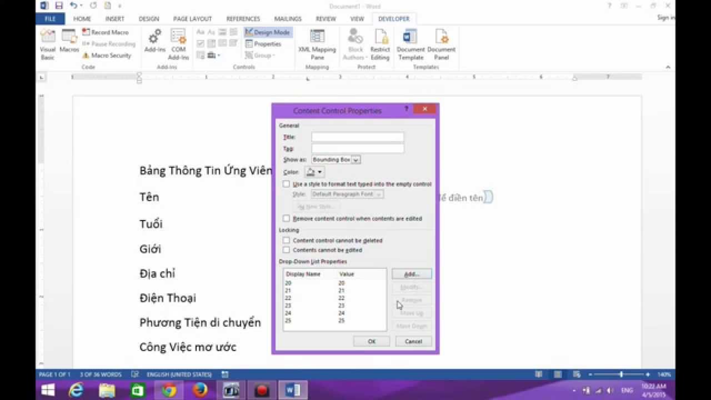Click the 140% zoom level
711x400 pixels.
tap(664, 375)
